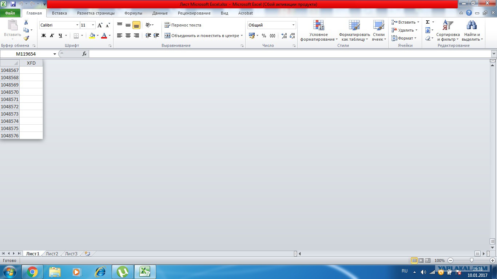
Task: Expand the Name Box dropdown arrow
Action: tap(55, 54)
